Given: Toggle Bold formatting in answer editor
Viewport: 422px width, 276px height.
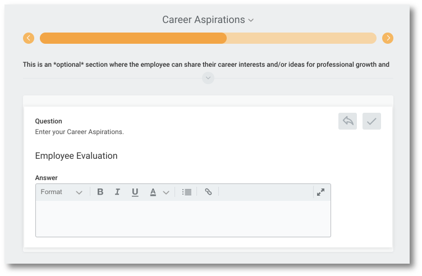Looking at the screenshot, I should point(100,192).
